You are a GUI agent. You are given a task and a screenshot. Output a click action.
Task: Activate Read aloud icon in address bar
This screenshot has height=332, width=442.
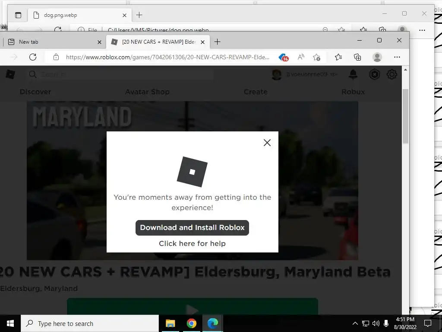(x=301, y=57)
